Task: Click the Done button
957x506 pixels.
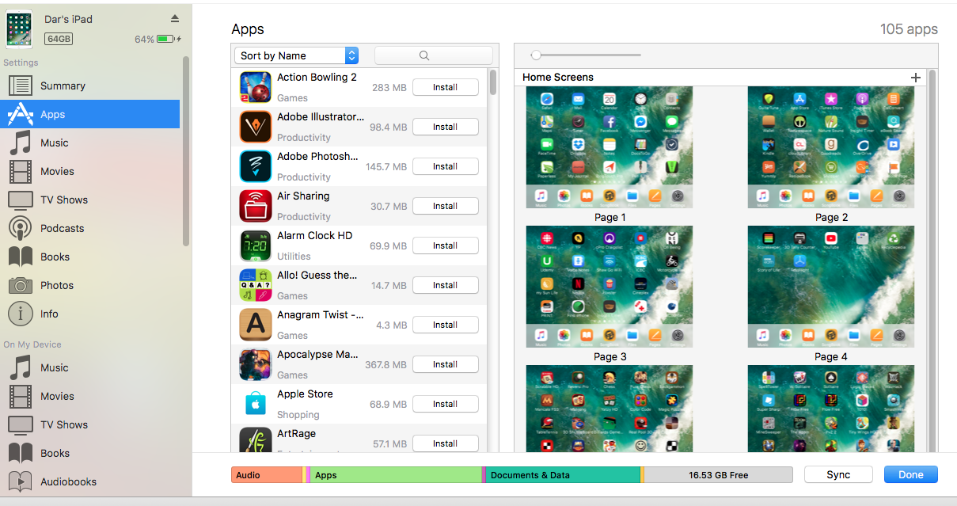Action: pos(911,474)
